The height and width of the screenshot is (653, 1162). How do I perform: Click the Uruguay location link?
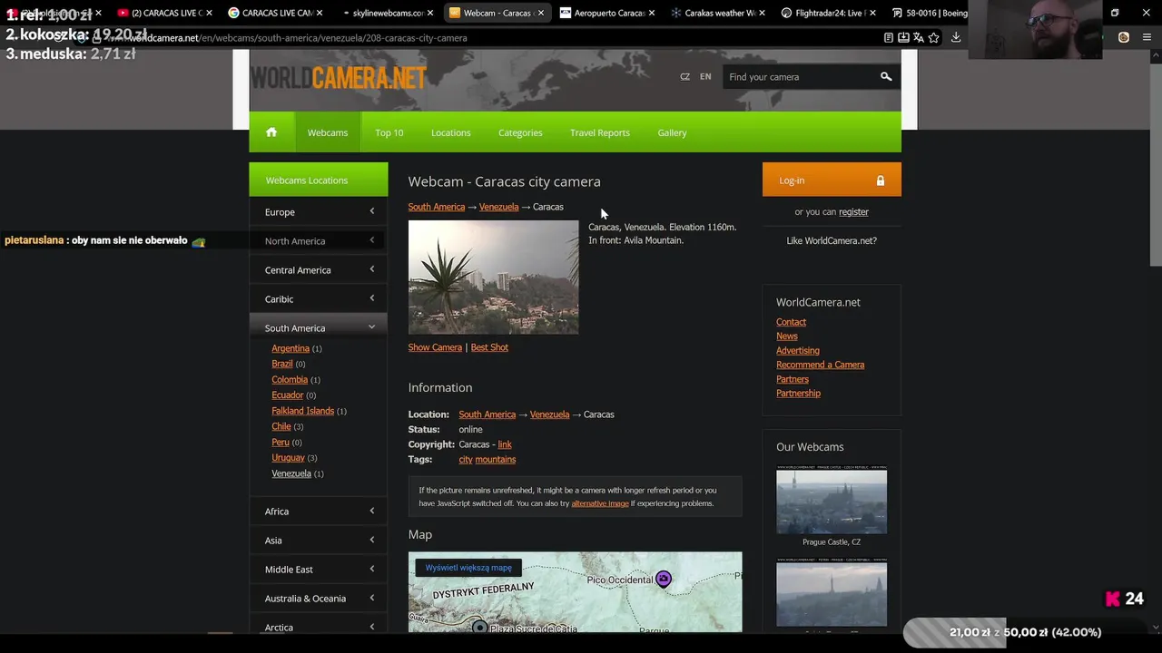[288, 458]
